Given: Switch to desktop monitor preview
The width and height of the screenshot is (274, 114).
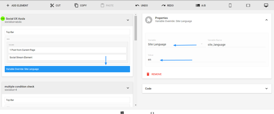Looking at the screenshot, I should click(x=266, y=6).
